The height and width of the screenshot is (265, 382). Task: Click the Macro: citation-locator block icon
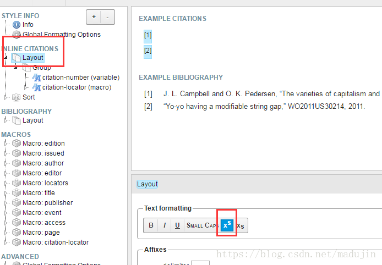17,242
